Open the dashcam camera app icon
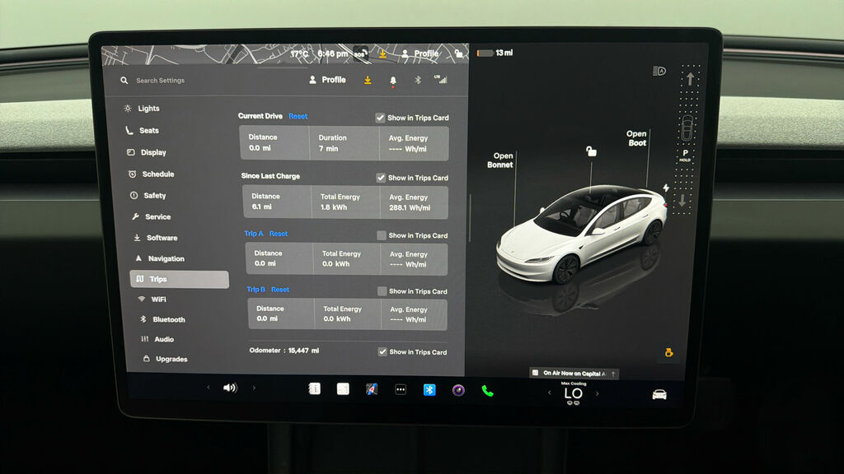The height and width of the screenshot is (474, 844). click(x=458, y=390)
